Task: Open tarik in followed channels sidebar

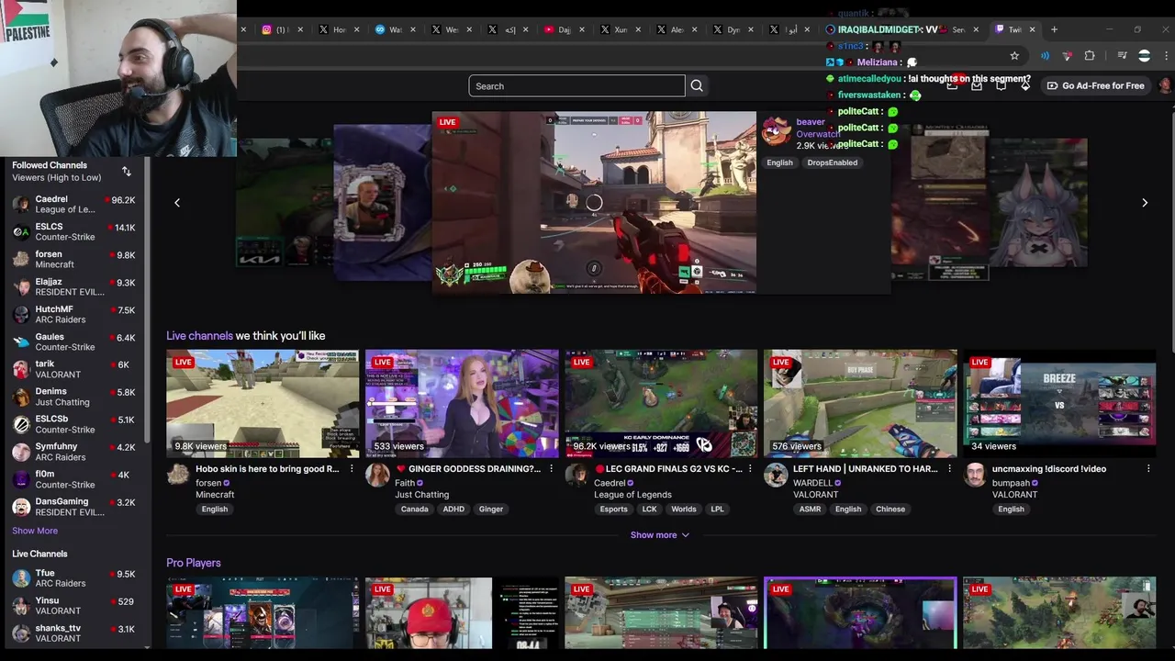Action: [73, 369]
